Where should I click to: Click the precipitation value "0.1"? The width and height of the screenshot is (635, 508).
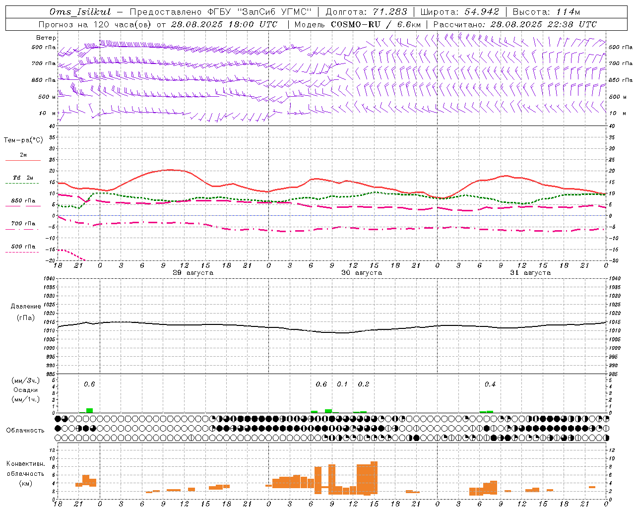pyautogui.click(x=342, y=384)
